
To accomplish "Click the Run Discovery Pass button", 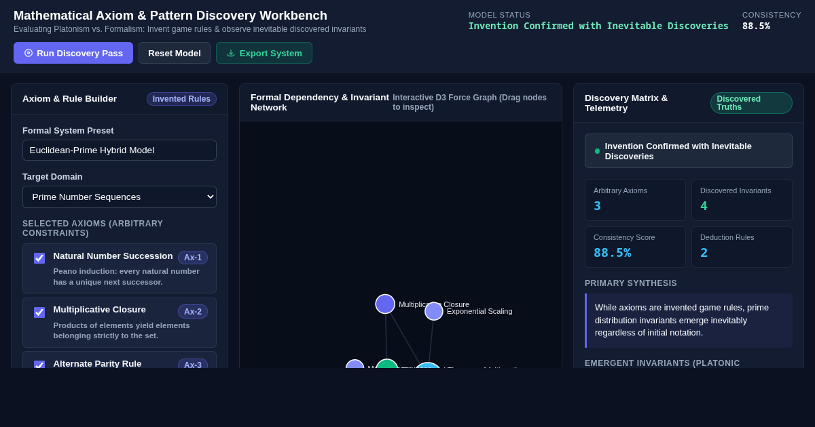I will (73, 53).
